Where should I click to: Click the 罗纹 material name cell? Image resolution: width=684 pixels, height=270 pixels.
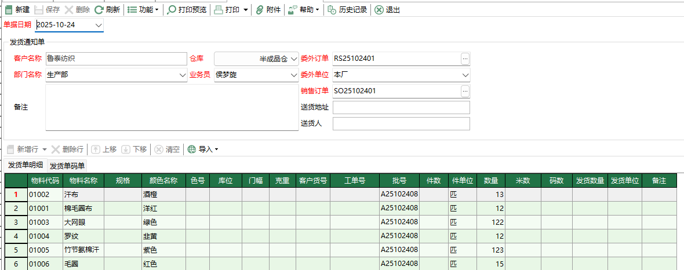pyautogui.click(x=83, y=236)
